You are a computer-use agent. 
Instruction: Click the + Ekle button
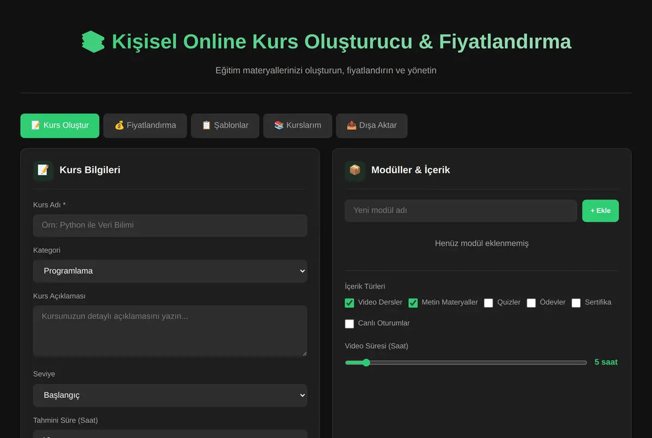point(600,210)
